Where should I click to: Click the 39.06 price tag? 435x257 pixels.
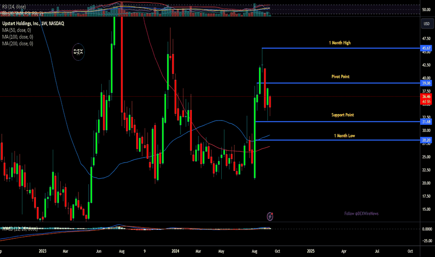426,83
